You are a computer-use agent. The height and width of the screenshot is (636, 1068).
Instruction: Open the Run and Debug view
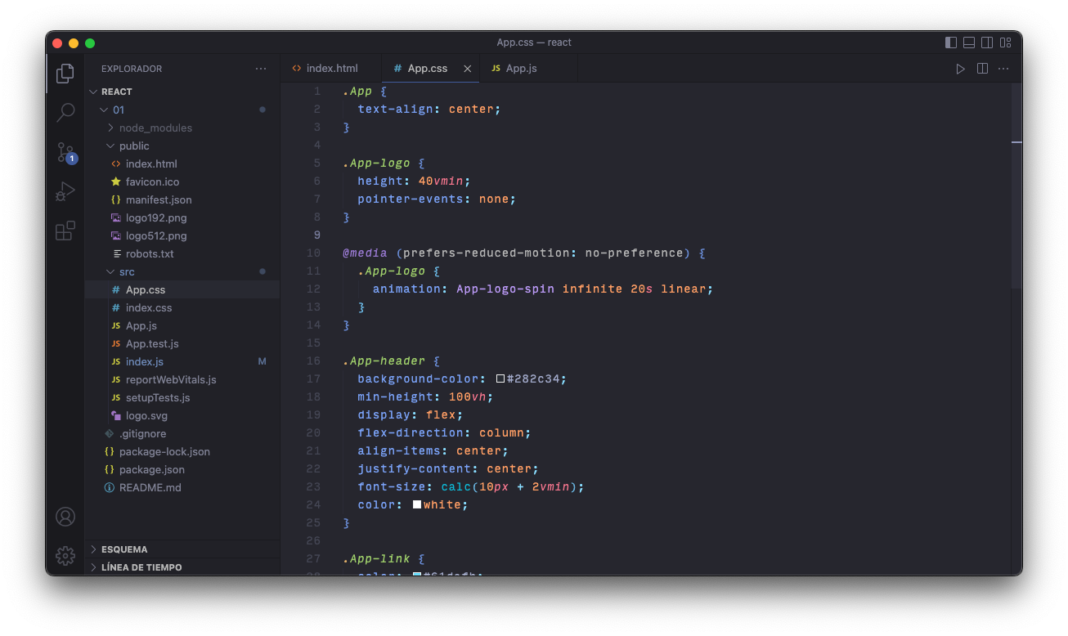pyautogui.click(x=65, y=191)
